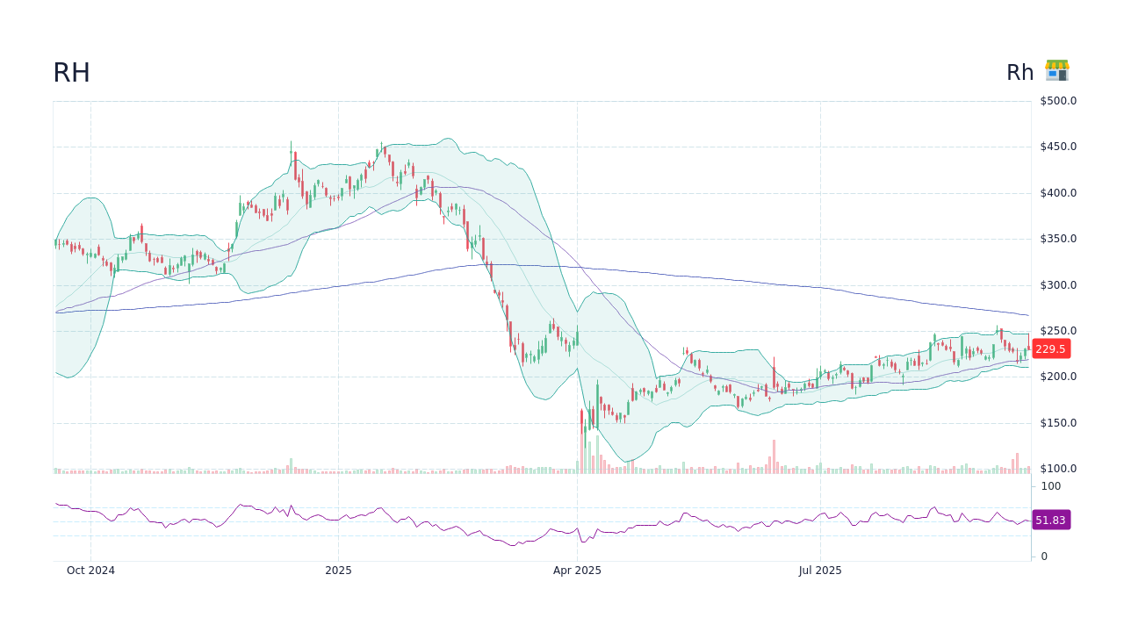Viewport: 1124px width, 632px height.
Task: Select the $350.0 gridline label
Action: [1056, 238]
